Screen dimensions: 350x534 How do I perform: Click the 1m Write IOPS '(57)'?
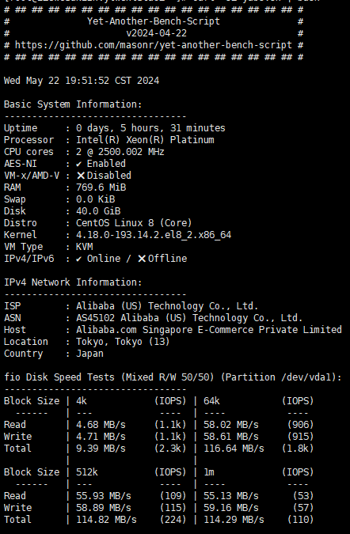tap(303, 508)
